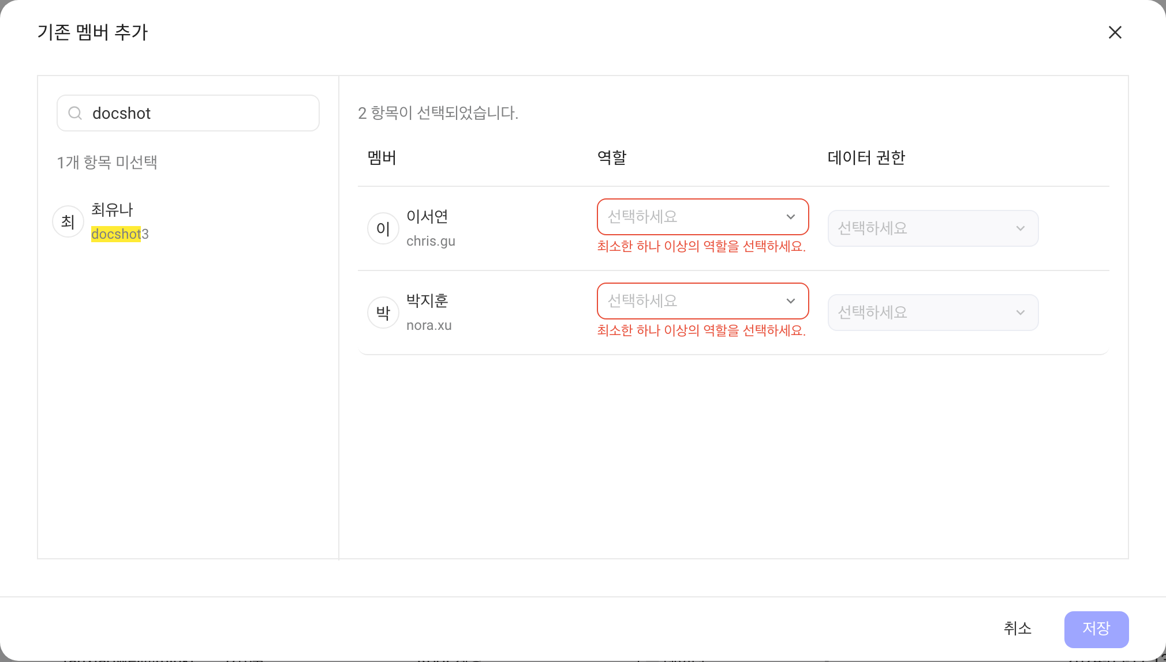Viewport: 1166px width, 662px height.
Task: Click the nora.xu username text
Action: (x=429, y=325)
